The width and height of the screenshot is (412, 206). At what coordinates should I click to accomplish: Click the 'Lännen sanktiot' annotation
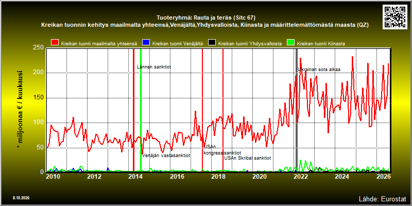click(x=154, y=67)
